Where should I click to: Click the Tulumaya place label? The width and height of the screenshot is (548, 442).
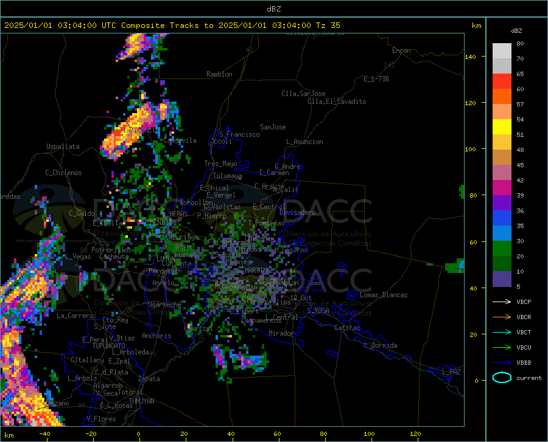tap(228, 176)
